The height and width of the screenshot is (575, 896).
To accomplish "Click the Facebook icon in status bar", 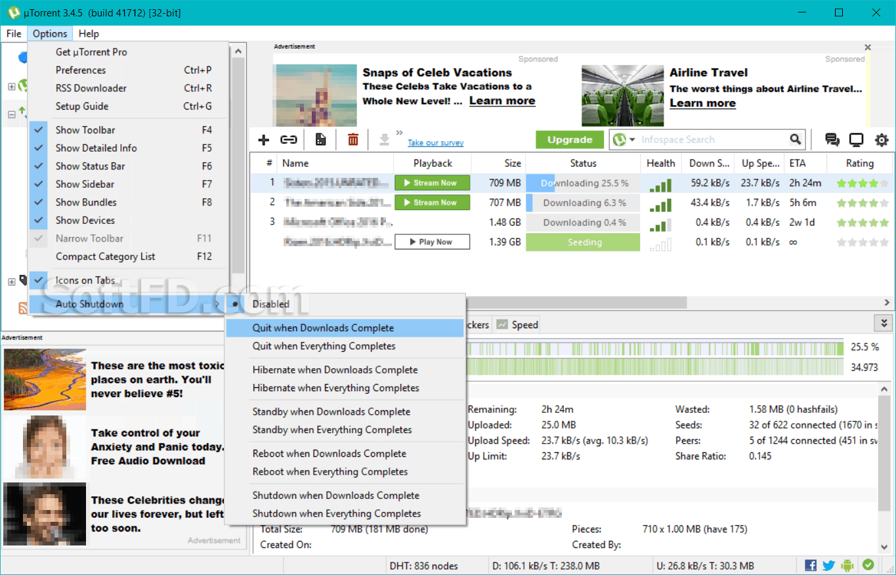I will (x=811, y=565).
